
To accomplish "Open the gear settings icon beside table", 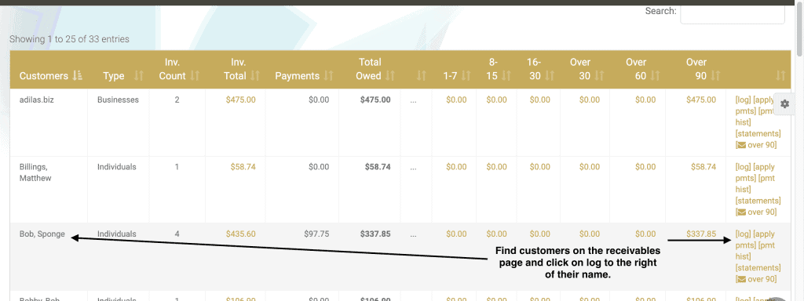I will [x=784, y=104].
